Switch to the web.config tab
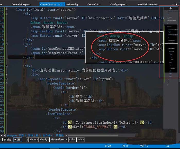The height and width of the screenshot is (149, 180). (72, 4)
